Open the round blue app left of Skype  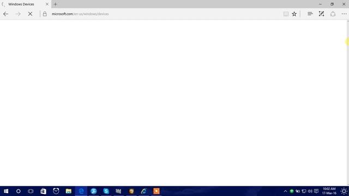93,191
